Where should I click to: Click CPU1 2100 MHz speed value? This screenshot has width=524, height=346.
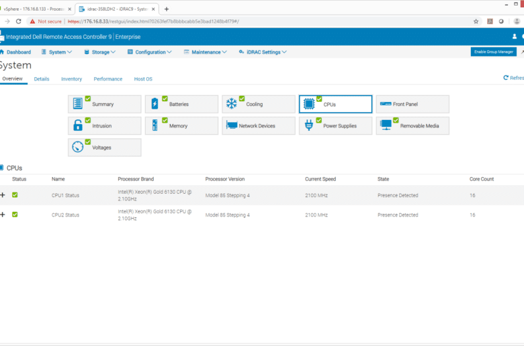(316, 196)
